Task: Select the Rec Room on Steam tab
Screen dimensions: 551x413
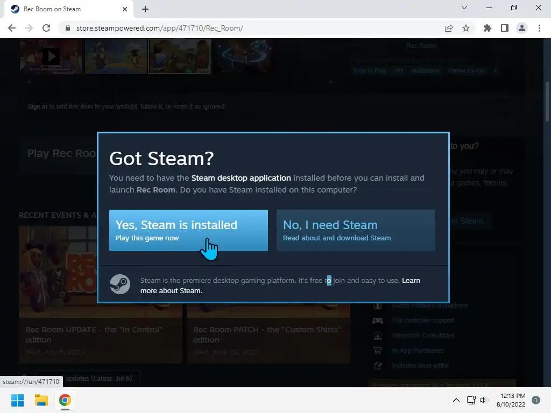Action: click(68, 9)
